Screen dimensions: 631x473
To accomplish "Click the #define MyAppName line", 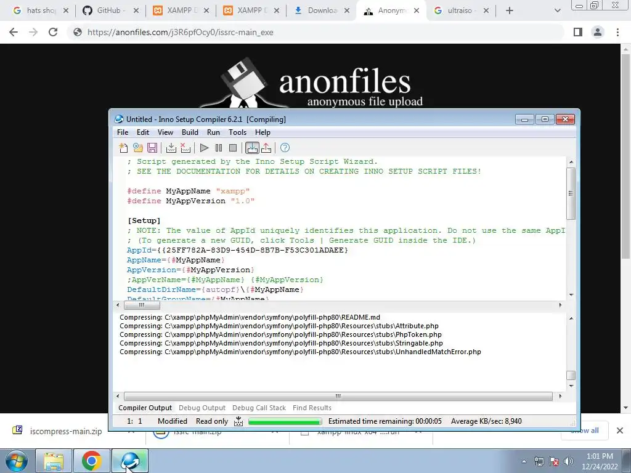I will [x=189, y=191].
